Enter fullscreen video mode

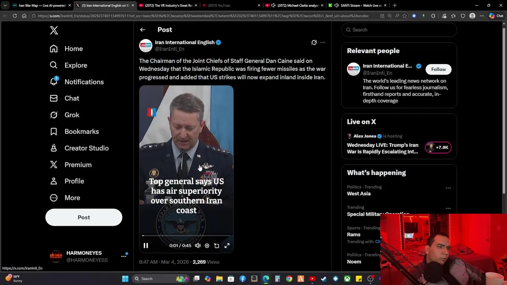pos(227,245)
